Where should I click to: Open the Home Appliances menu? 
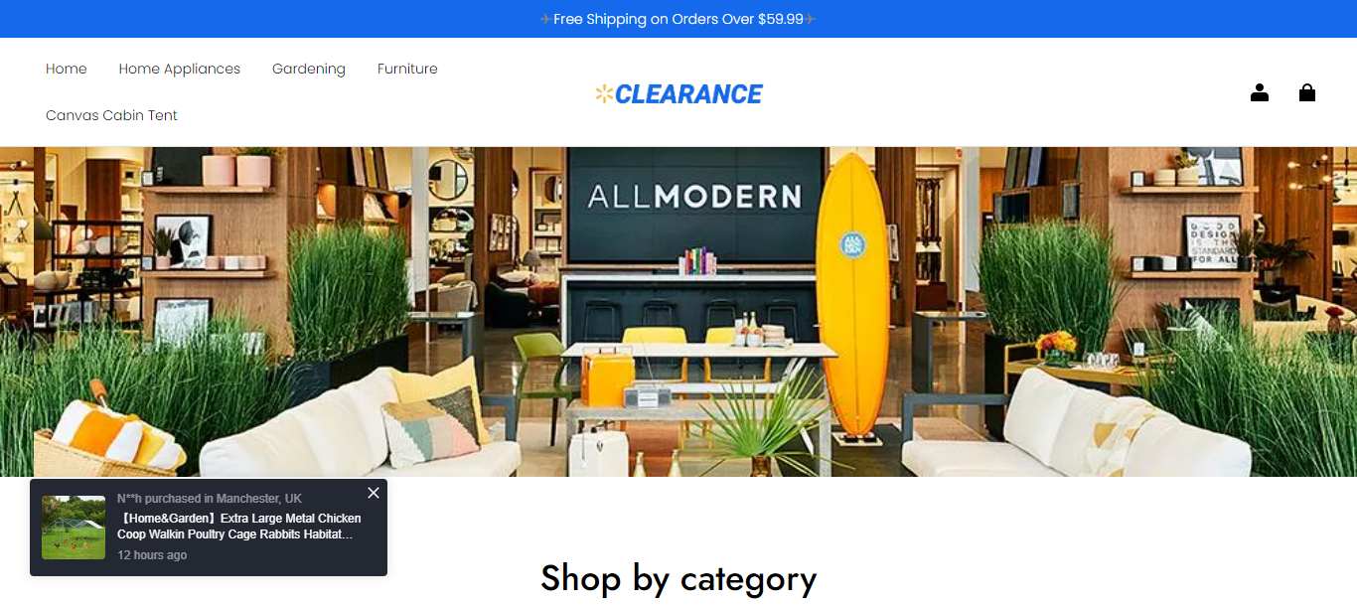180,69
